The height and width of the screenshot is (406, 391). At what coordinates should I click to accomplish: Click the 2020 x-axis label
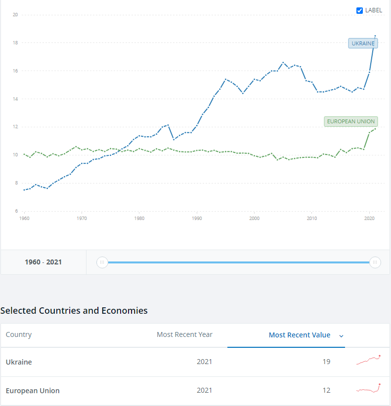tap(369, 219)
